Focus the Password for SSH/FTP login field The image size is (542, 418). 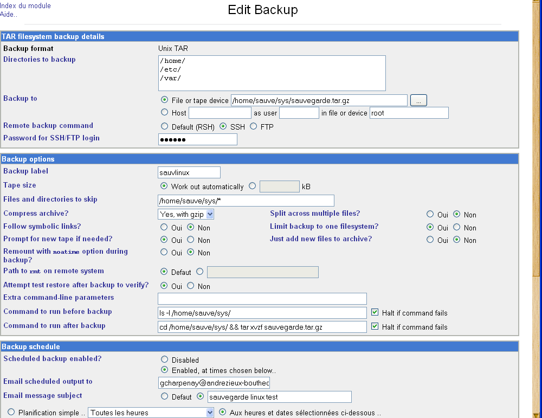198,140
